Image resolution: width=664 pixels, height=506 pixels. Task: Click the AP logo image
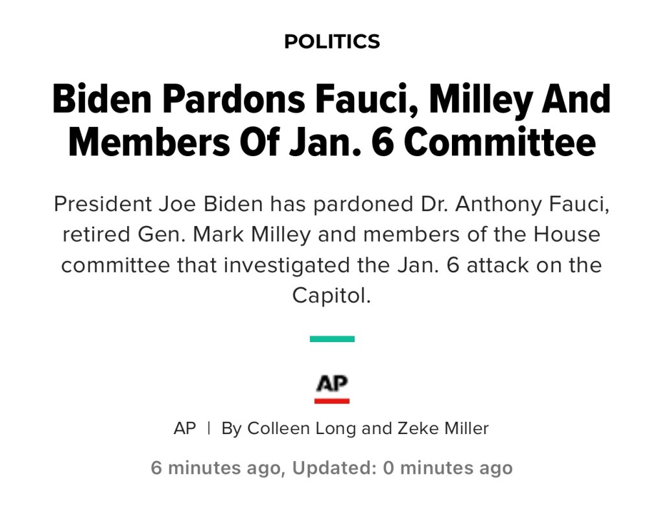[331, 384]
